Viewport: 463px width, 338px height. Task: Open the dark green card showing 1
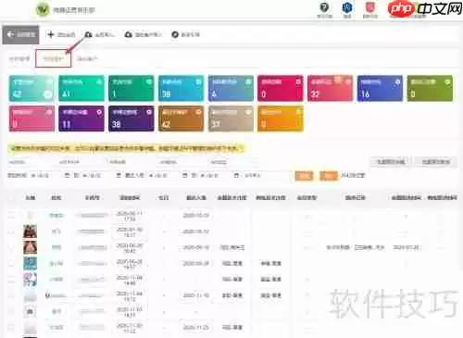(x=131, y=88)
